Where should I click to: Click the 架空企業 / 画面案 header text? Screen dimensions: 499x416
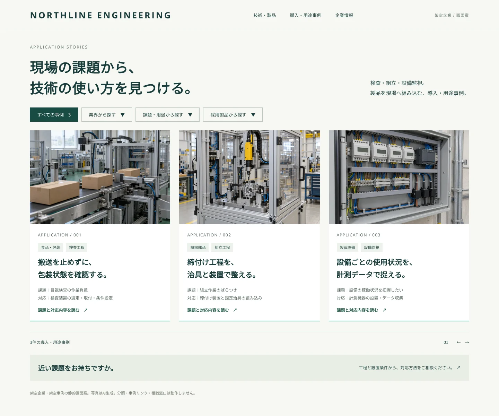452,15
